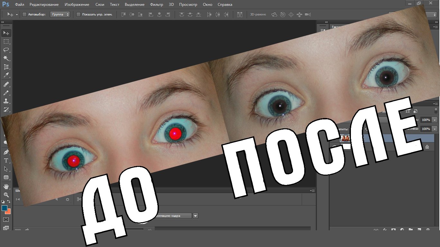Select the Path Selection tool
Image resolution: width=440 pixels, height=247 pixels.
[x=6, y=169]
